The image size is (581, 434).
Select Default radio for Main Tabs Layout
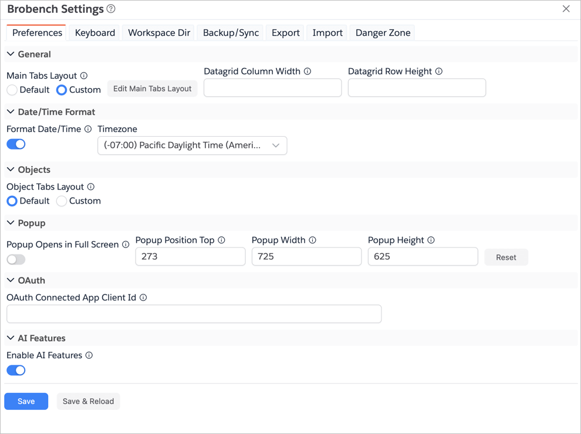coord(12,90)
